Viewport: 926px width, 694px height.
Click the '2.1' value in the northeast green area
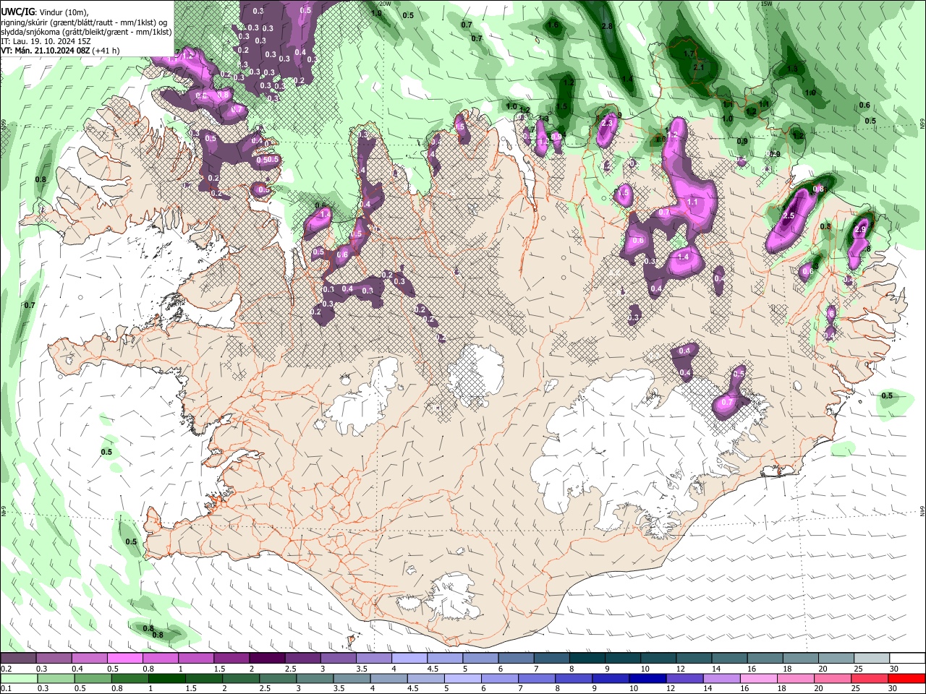coord(699,67)
